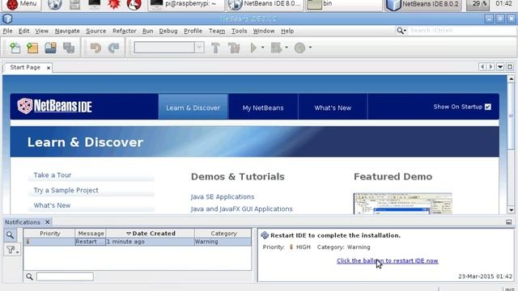Open the Team menu
This screenshot has width=518, height=291.
pos(217,31)
